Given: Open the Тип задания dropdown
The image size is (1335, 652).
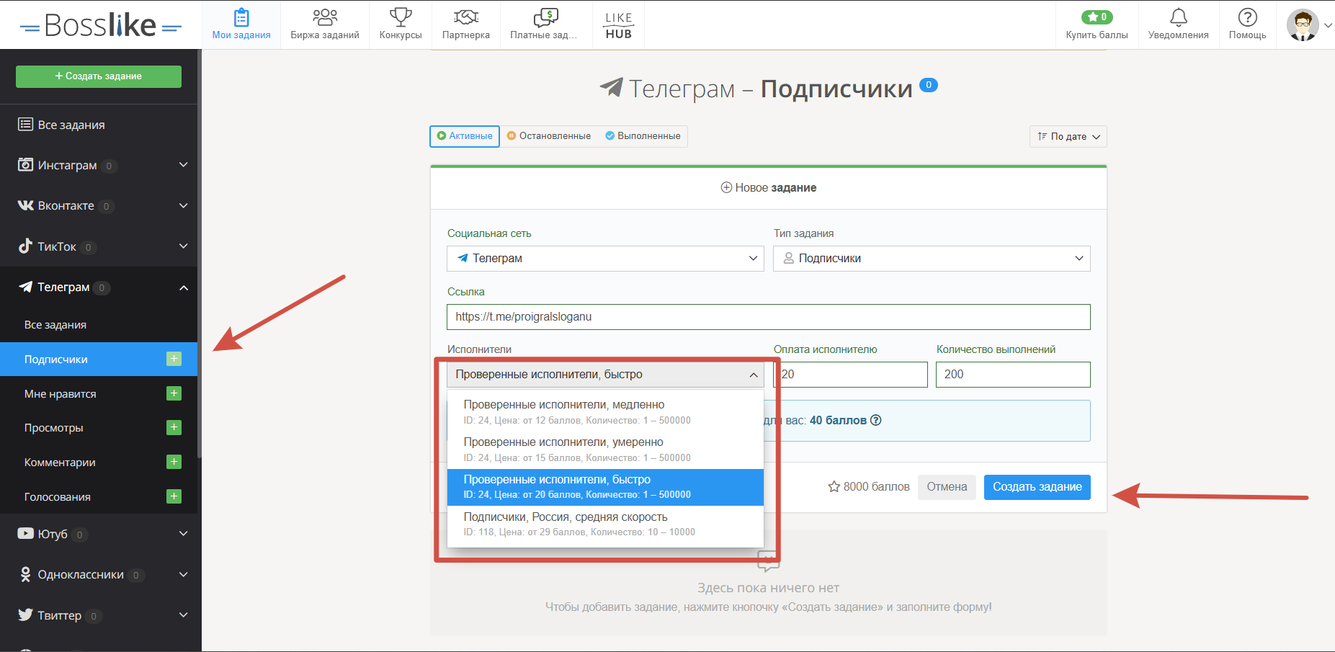Looking at the screenshot, I should tap(932, 259).
